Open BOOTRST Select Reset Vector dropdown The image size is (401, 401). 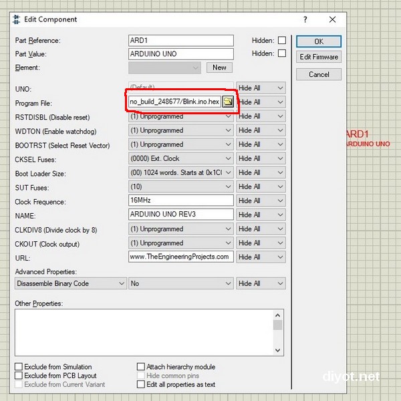(x=181, y=144)
